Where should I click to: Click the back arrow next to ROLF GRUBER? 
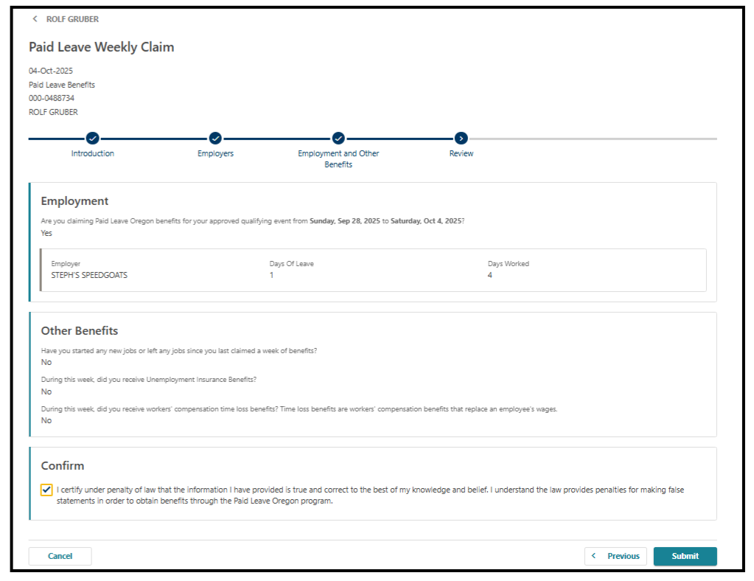[35, 18]
